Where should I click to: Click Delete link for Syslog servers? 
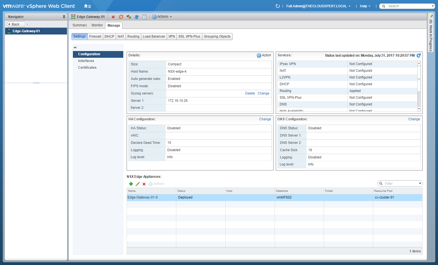point(250,93)
